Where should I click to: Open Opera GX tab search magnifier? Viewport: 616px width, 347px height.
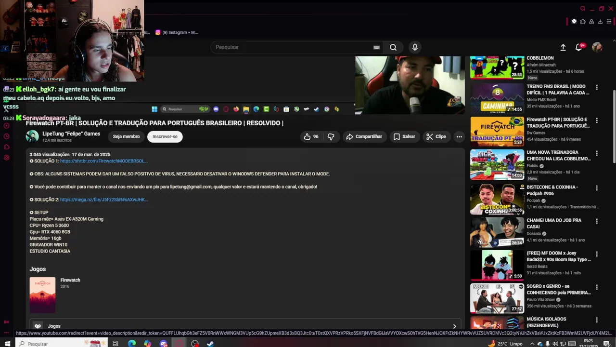tap(583, 9)
